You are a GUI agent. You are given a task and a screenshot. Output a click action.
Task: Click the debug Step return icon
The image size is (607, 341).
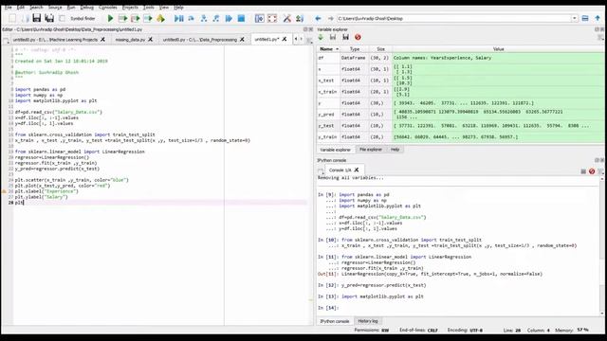click(x=216, y=18)
